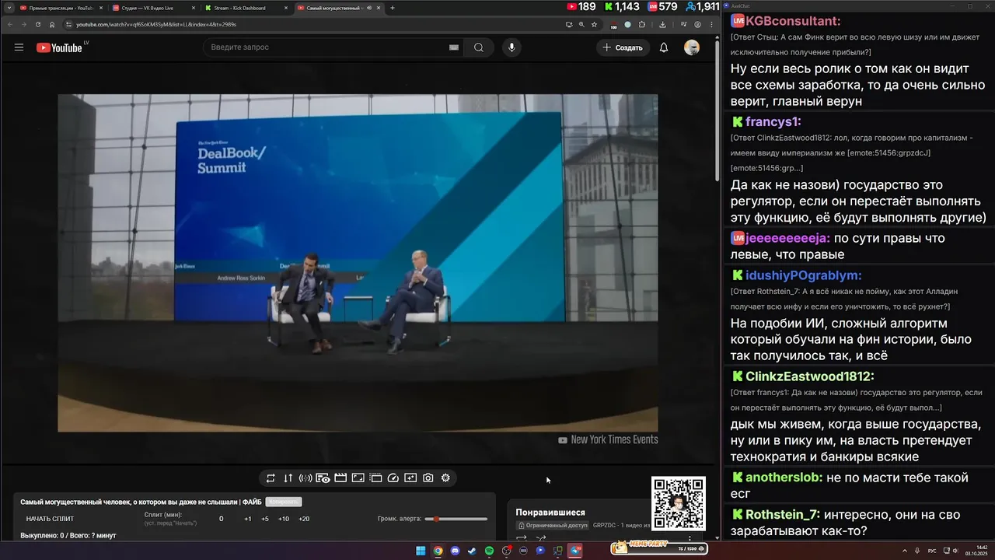Open the gear settings icon in the enhancer toolbar
This screenshot has width=995, height=560.
pyautogui.click(x=445, y=478)
